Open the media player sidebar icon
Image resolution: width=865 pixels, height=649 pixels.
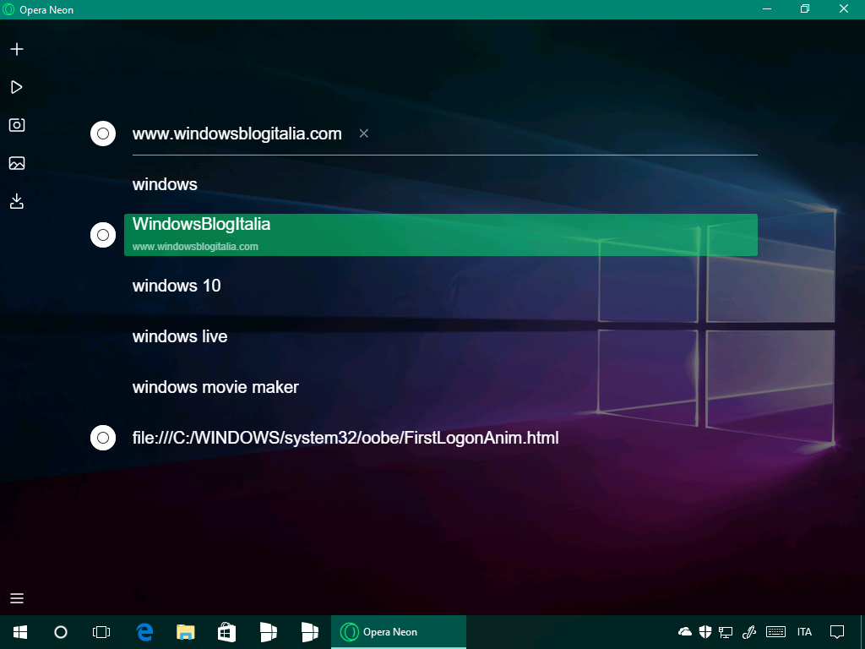[x=17, y=87]
